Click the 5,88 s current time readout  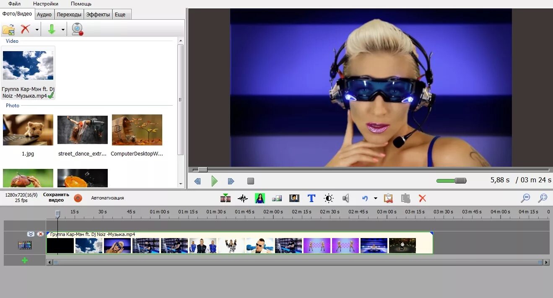tap(500, 180)
